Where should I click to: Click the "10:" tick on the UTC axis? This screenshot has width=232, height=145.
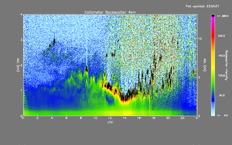point(96,118)
